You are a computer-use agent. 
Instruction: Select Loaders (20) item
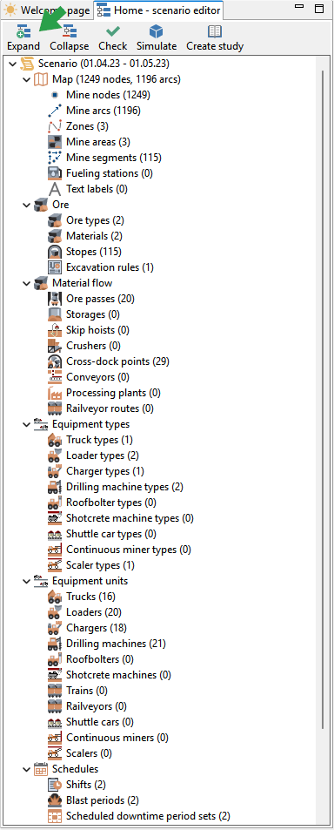94,612
